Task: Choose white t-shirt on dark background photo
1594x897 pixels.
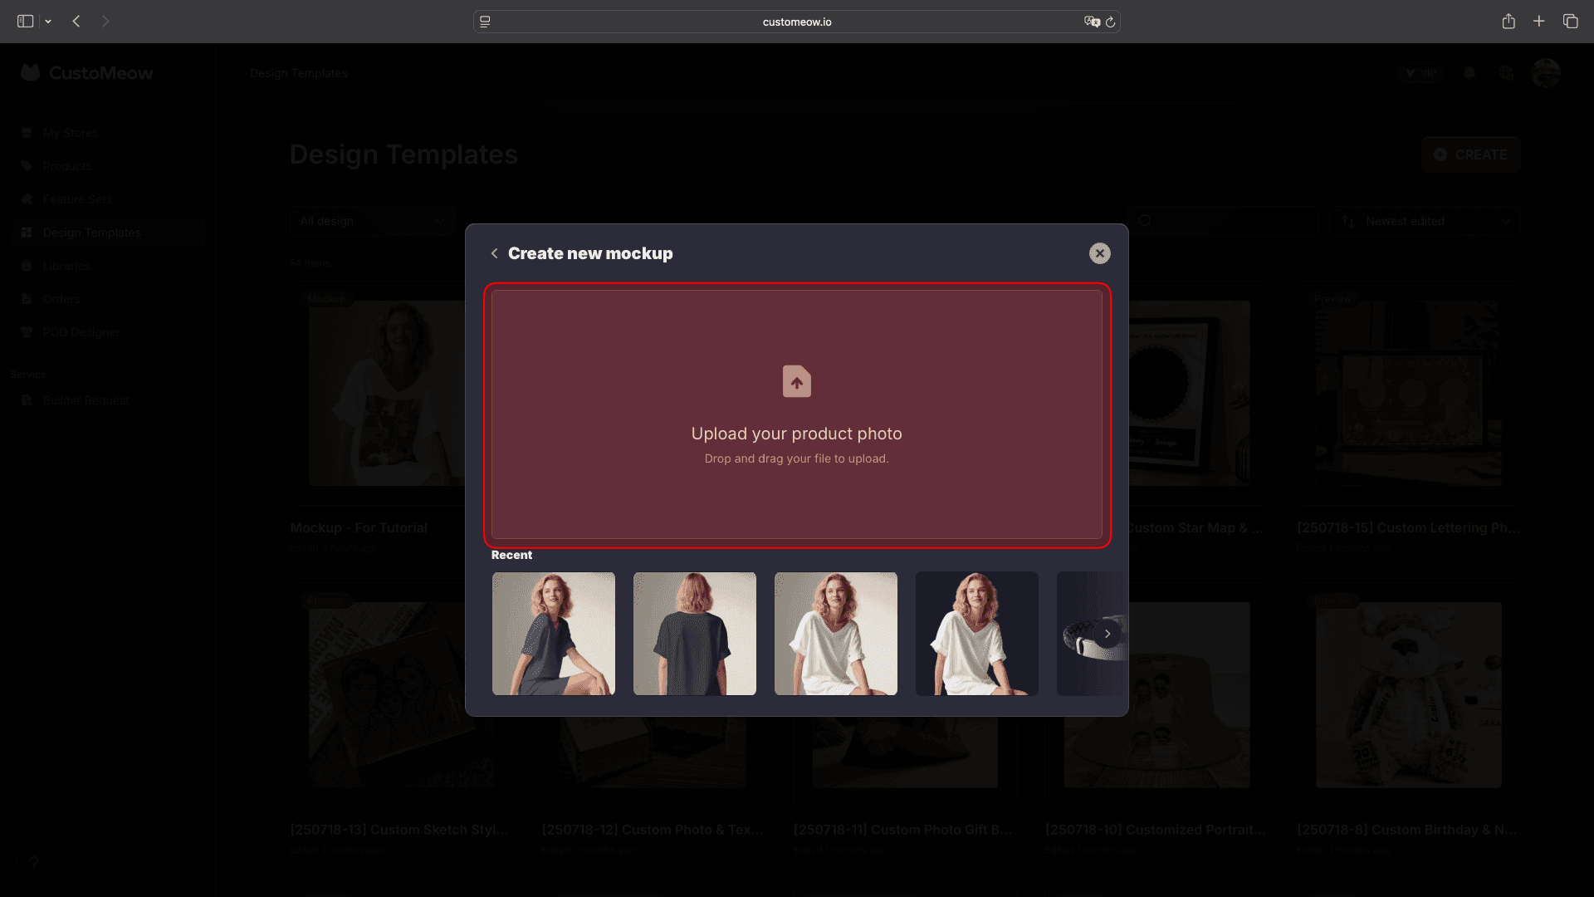Action: coord(977,634)
